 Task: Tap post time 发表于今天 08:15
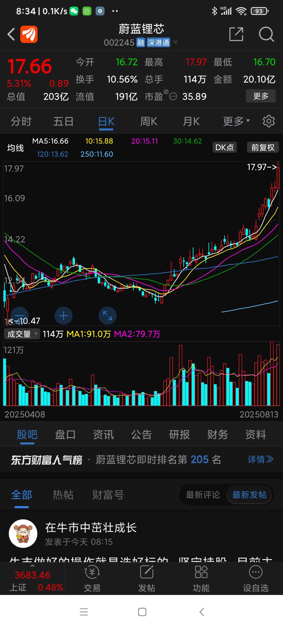click(79, 542)
